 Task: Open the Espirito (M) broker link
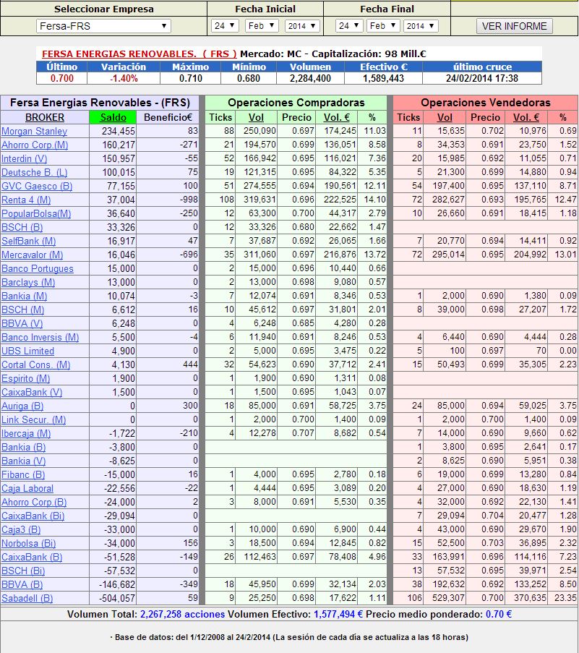point(25,378)
